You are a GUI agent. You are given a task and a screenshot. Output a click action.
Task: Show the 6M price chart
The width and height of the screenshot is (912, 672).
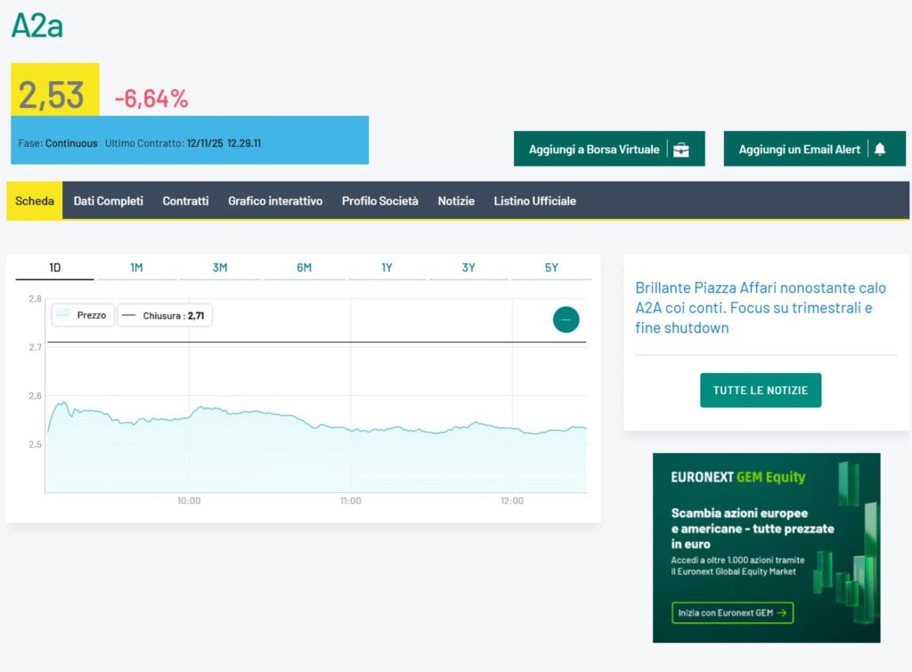point(304,268)
